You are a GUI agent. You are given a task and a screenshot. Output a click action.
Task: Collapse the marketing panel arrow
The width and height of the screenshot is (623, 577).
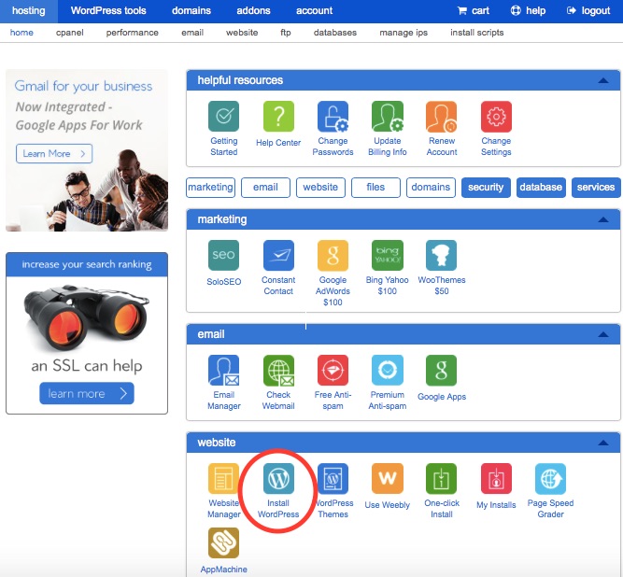[x=603, y=219]
